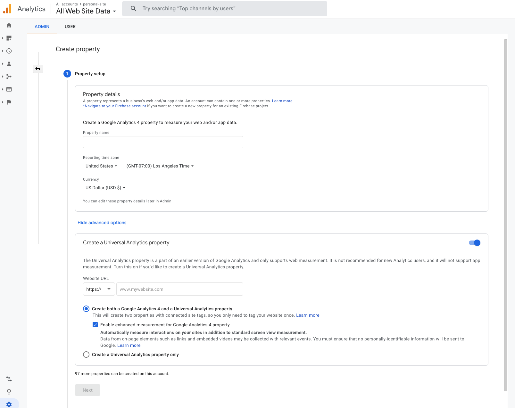Uncheck Enable enhanced measurement checkbox
This screenshot has height=408, width=515.
tap(95, 325)
